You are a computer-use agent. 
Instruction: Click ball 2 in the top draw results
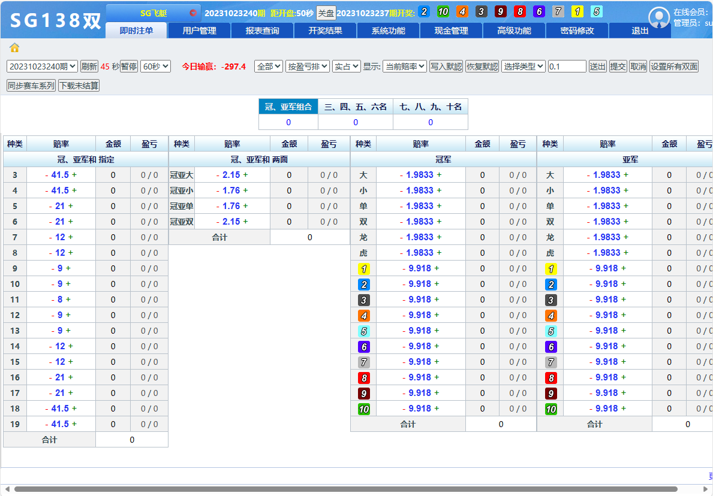tap(424, 11)
